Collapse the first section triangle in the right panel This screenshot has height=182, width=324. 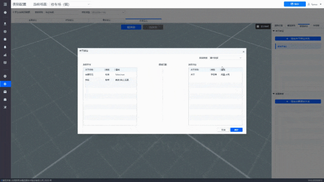click(x=274, y=31)
